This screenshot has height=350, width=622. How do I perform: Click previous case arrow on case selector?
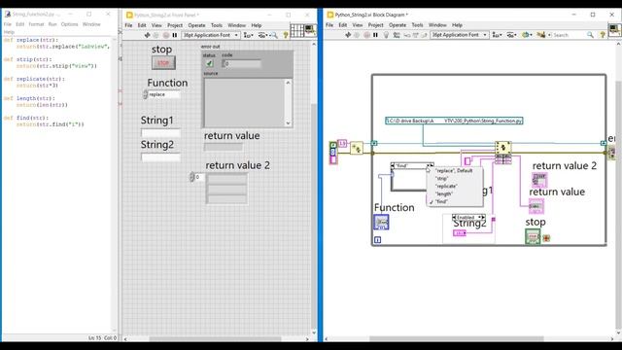(393, 166)
